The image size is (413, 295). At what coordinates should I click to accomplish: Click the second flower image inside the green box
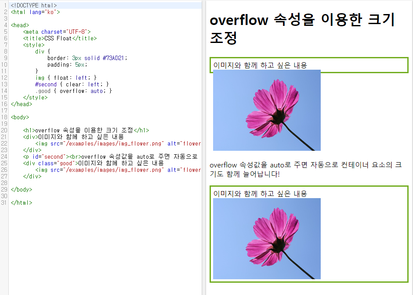click(x=267, y=238)
